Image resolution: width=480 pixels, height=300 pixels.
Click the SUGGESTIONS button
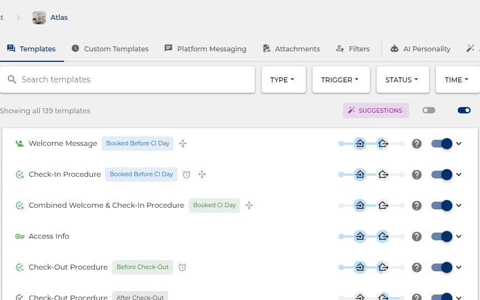pyautogui.click(x=376, y=110)
